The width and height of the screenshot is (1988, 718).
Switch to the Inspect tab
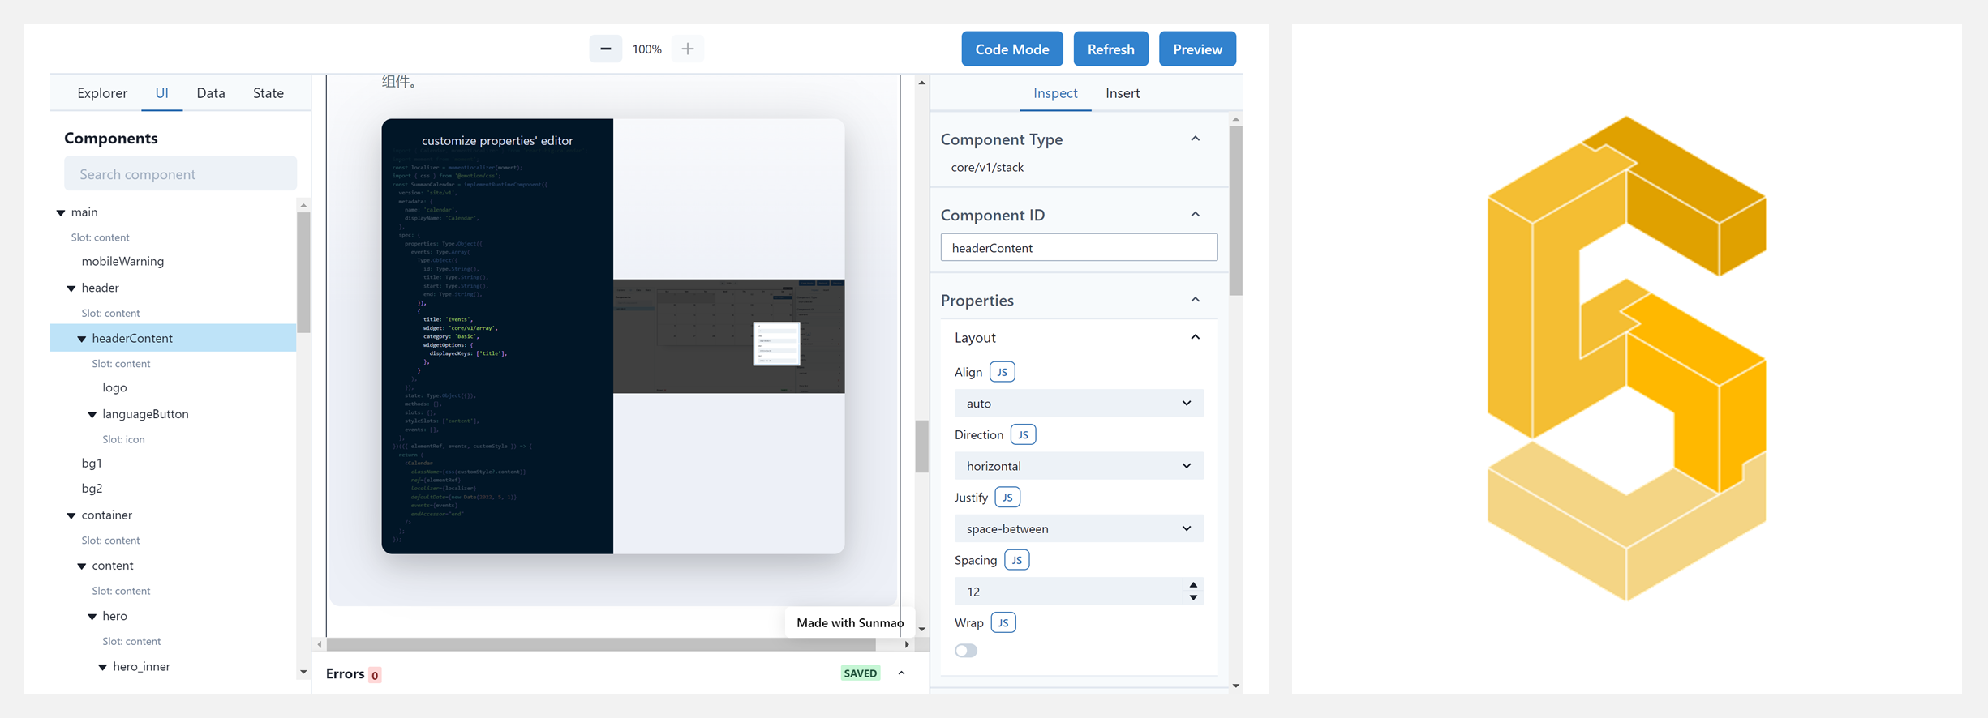tap(1055, 93)
